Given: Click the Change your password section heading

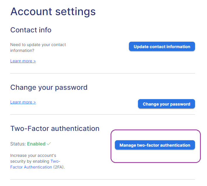Looking at the screenshot, I should [x=49, y=87].
